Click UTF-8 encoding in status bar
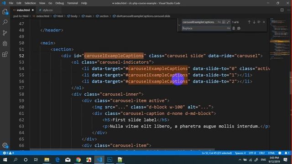292x164 pixels. coord(252,153)
